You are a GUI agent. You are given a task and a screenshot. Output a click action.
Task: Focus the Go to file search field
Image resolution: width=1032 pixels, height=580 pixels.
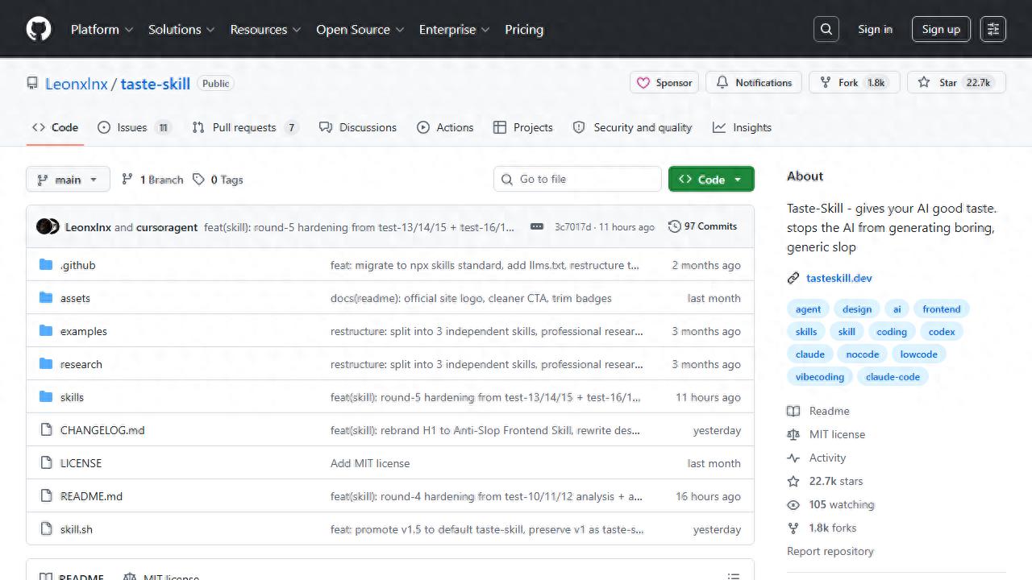coord(577,179)
